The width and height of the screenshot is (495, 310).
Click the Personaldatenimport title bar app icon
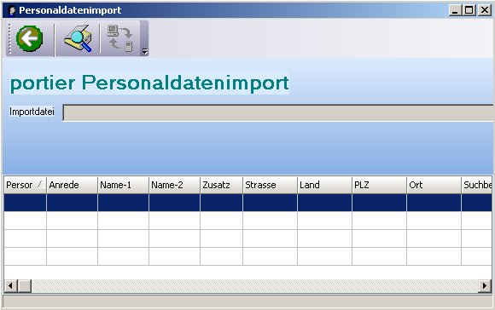click(x=11, y=10)
